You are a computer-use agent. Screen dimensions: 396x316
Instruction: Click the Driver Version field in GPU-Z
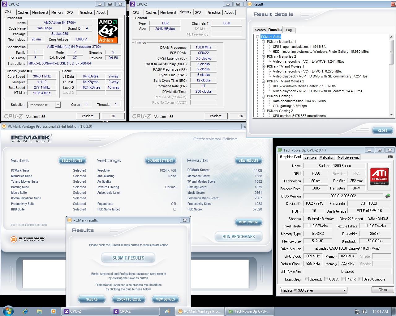pyautogui.click(x=347, y=248)
